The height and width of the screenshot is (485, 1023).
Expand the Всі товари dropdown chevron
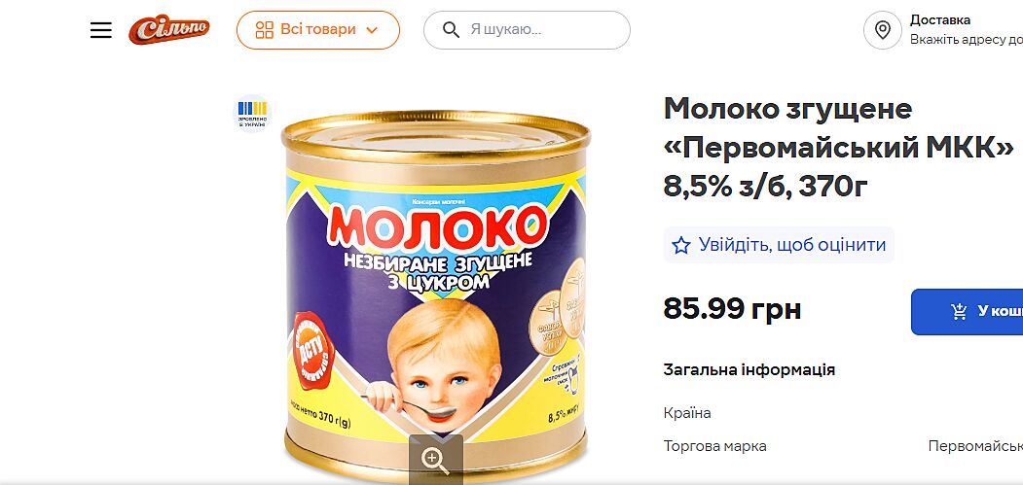click(x=371, y=30)
